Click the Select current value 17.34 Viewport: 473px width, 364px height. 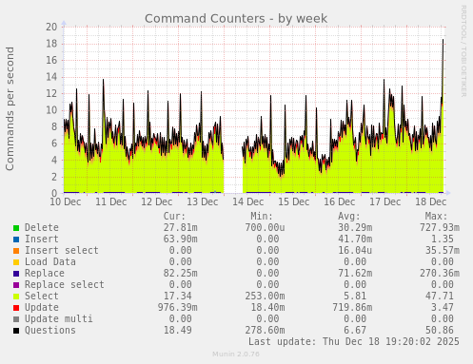(x=178, y=297)
